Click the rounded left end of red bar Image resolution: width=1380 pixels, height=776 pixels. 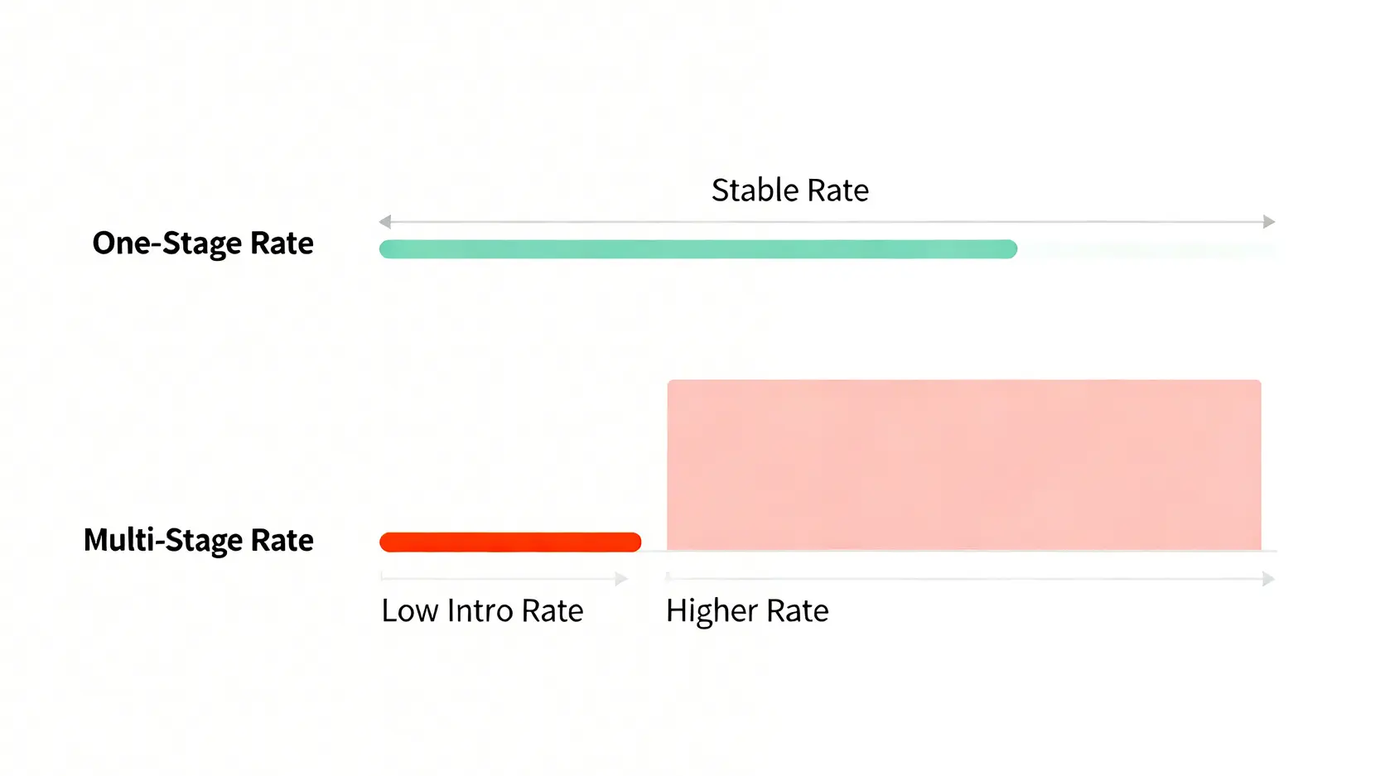tap(388, 542)
